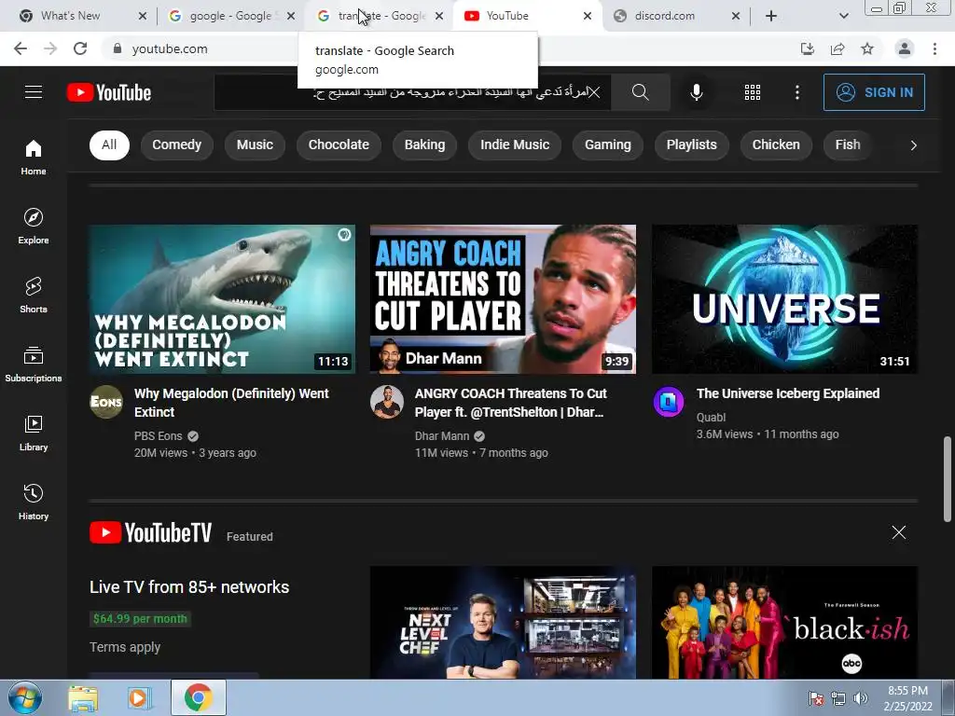
Task: Switch to the google - Google Search tab
Action: (x=231, y=16)
